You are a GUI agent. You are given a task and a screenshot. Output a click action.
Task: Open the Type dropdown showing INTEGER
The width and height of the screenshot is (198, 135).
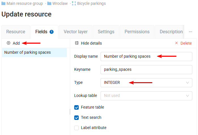(x=146, y=83)
